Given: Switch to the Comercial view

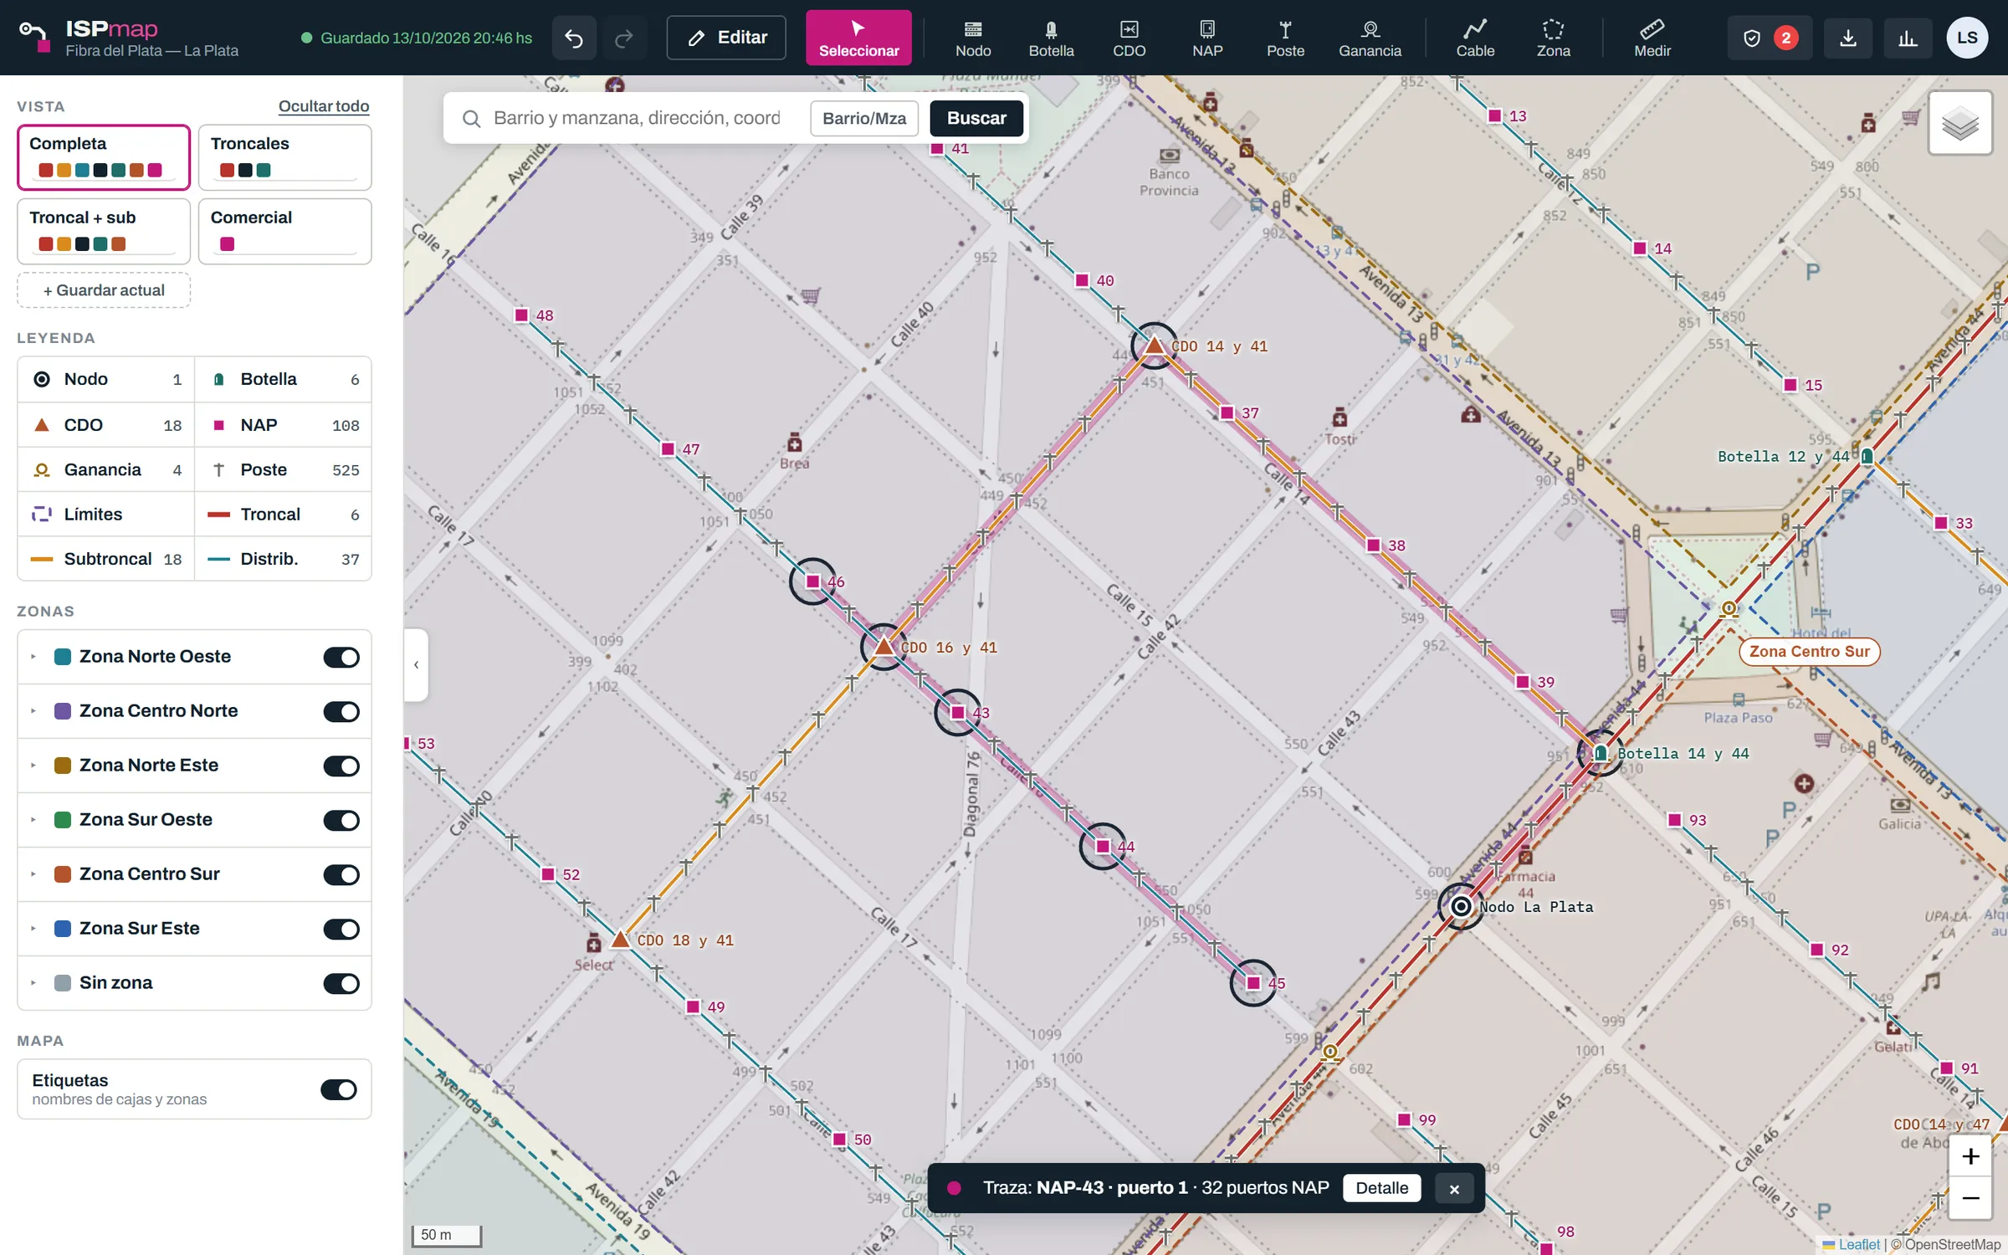Looking at the screenshot, I should pyautogui.click(x=284, y=231).
